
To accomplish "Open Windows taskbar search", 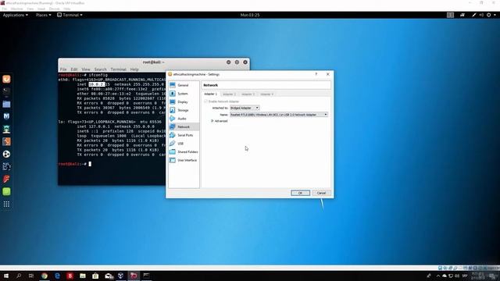I will 19,276.
